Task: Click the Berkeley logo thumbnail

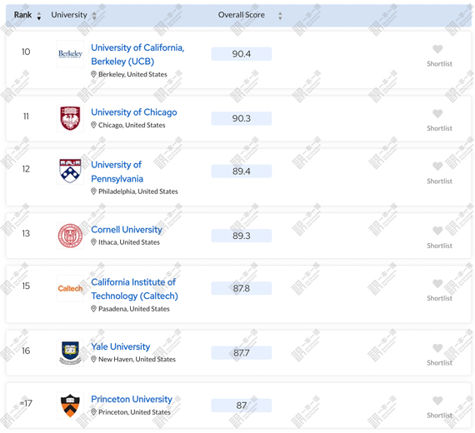Action: [x=70, y=54]
